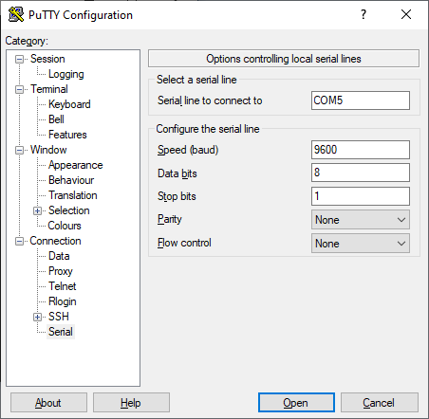Open the Parity dropdown
The image size is (429, 419).
[x=361, y=220]
